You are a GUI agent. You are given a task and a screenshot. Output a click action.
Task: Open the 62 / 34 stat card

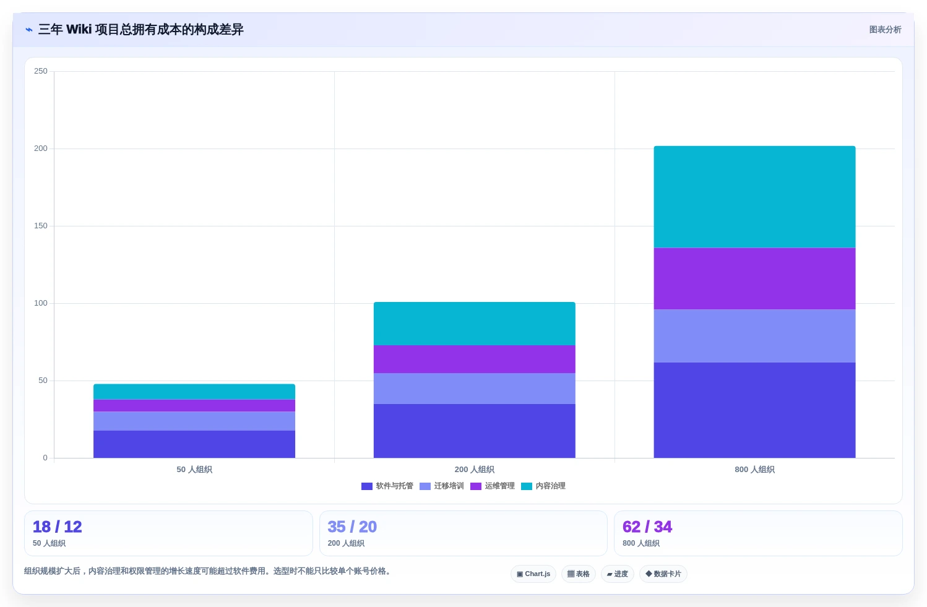pos(758,533)
